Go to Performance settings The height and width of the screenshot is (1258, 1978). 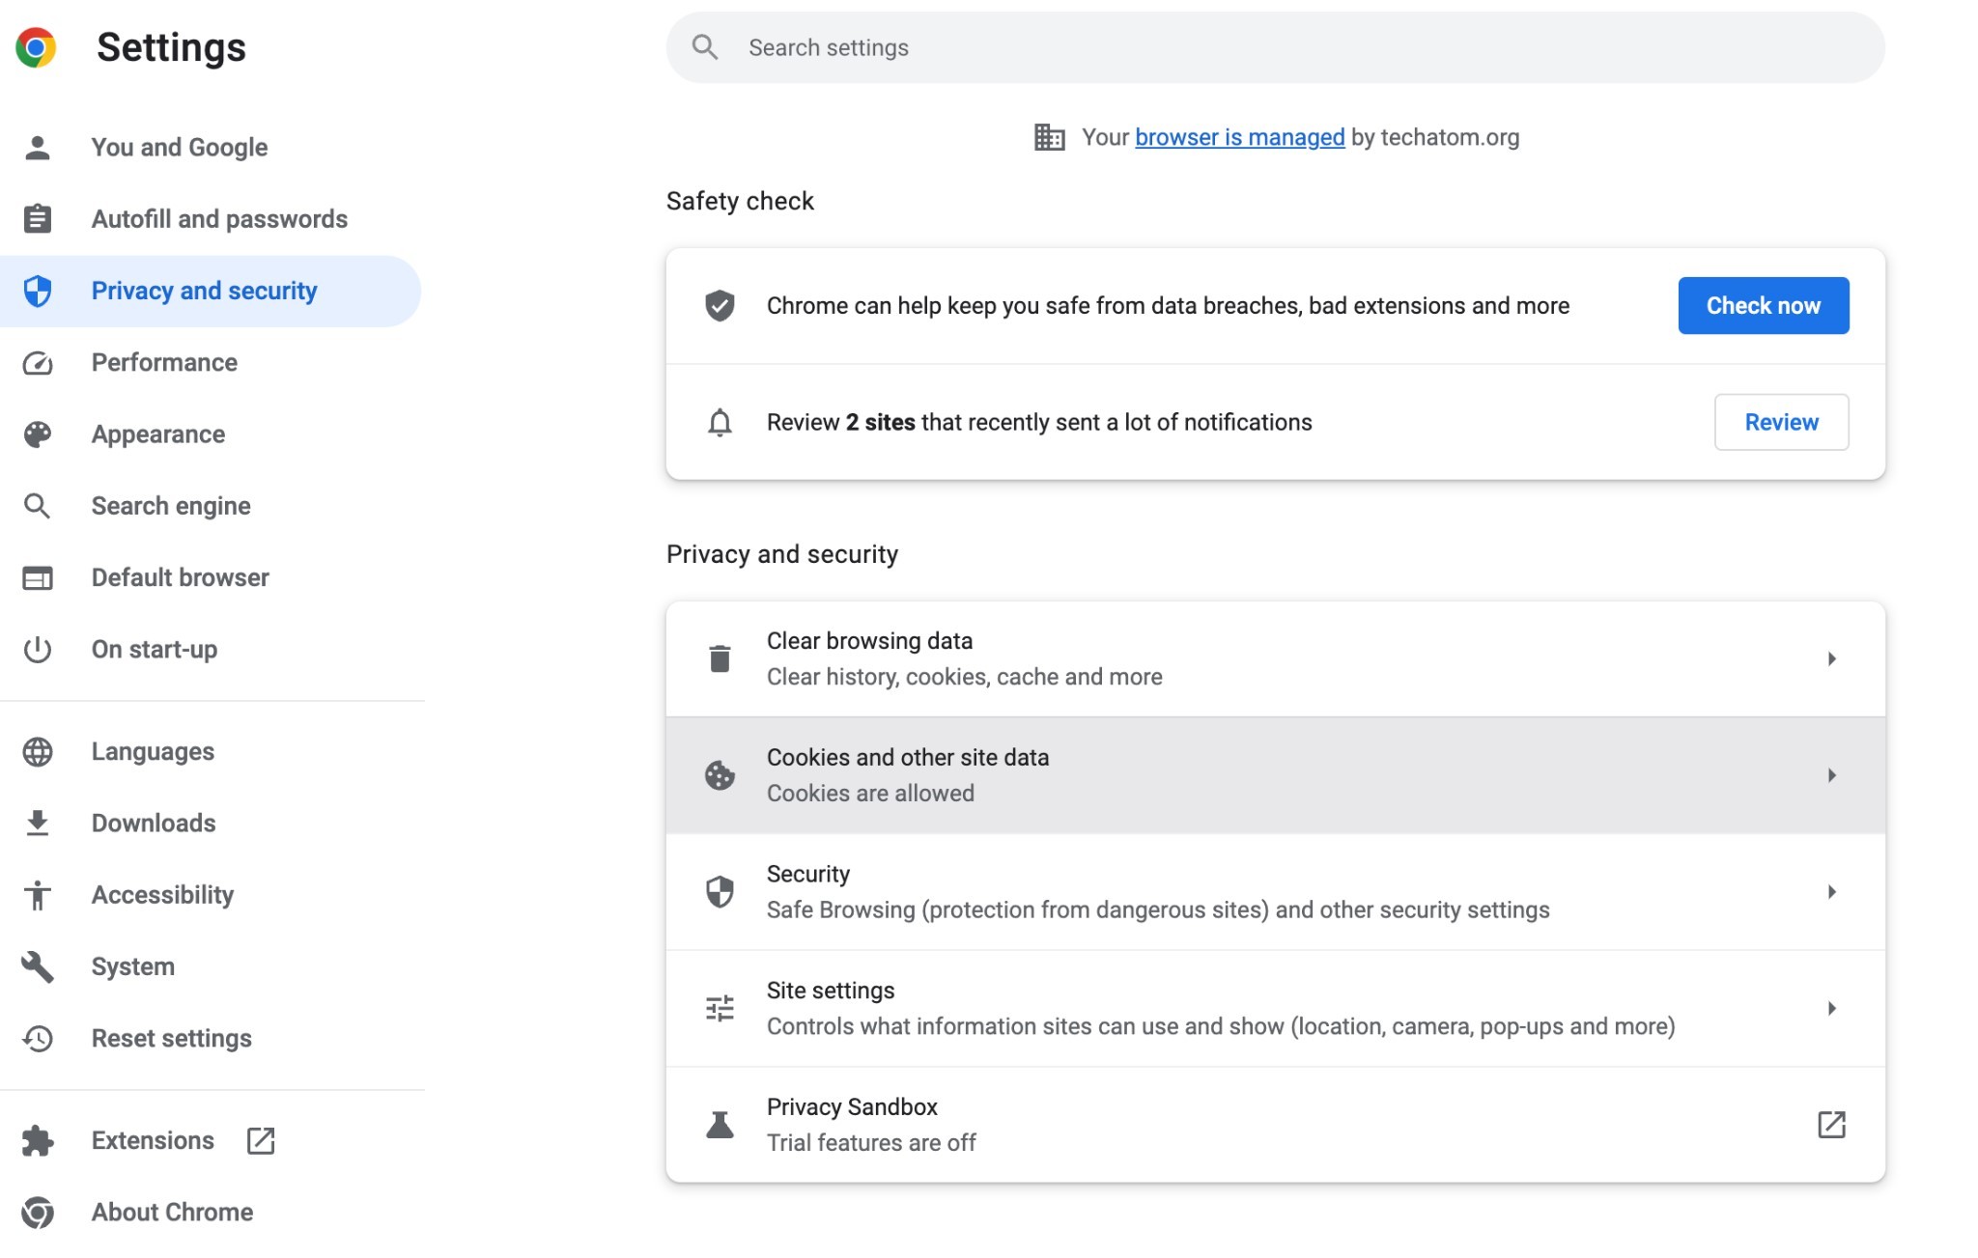pyautogui.click(x=211, y=363)
